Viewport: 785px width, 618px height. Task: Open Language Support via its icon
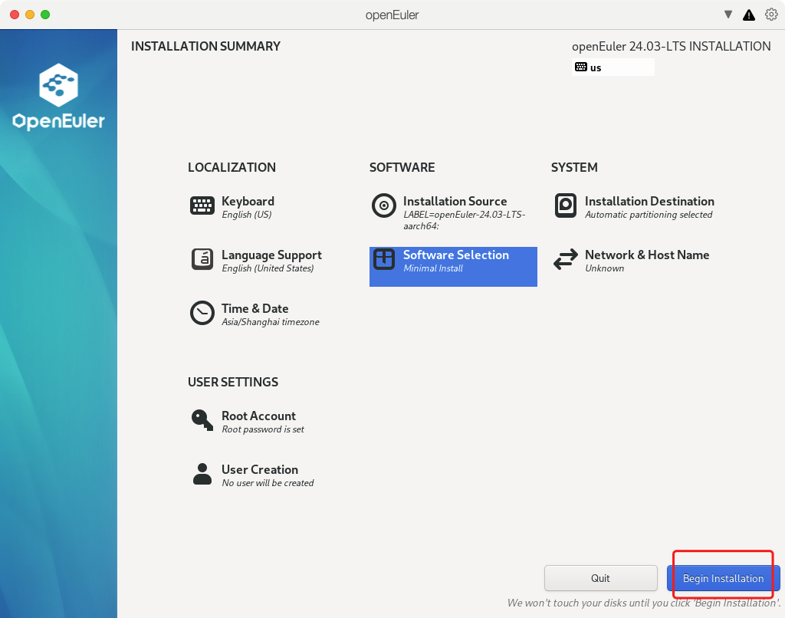202,259
